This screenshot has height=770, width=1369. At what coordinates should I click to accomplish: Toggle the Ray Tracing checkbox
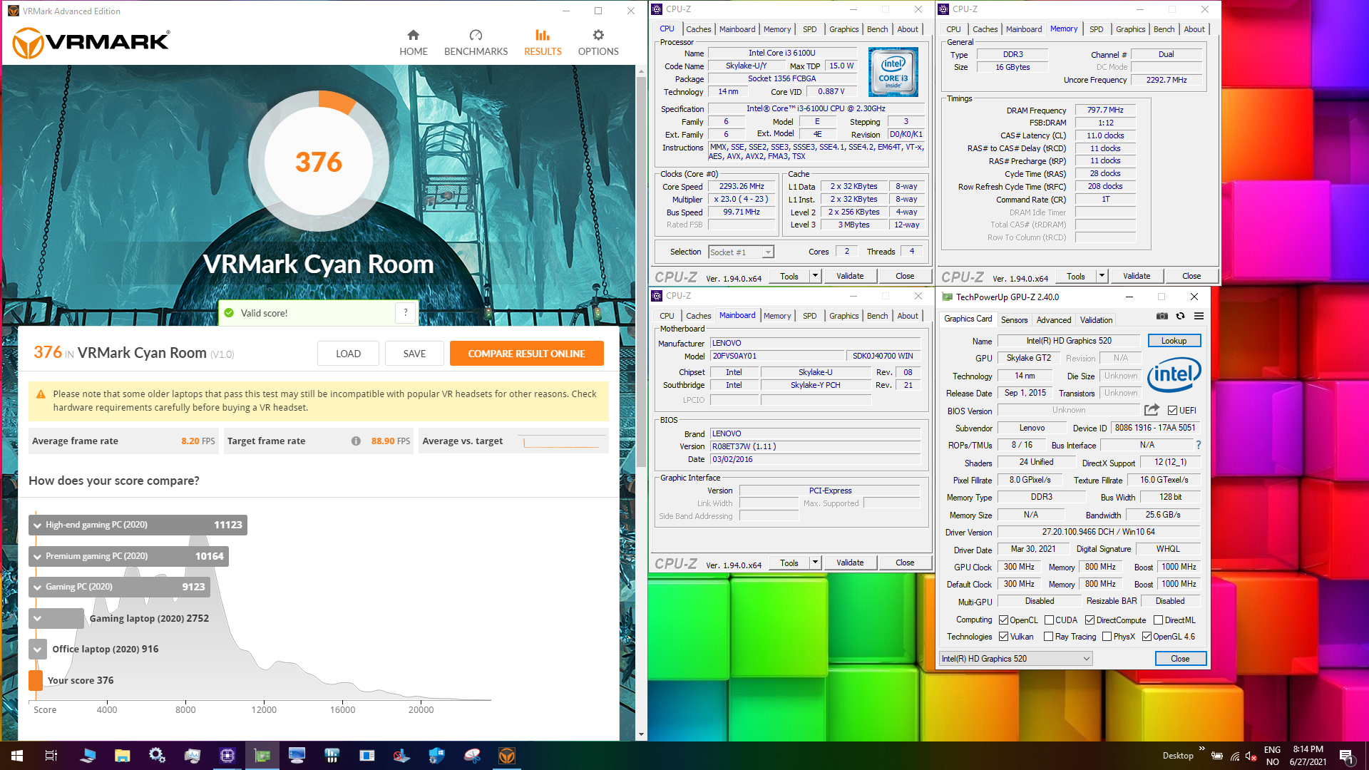pyautogui.click(x=1048, y=637)
